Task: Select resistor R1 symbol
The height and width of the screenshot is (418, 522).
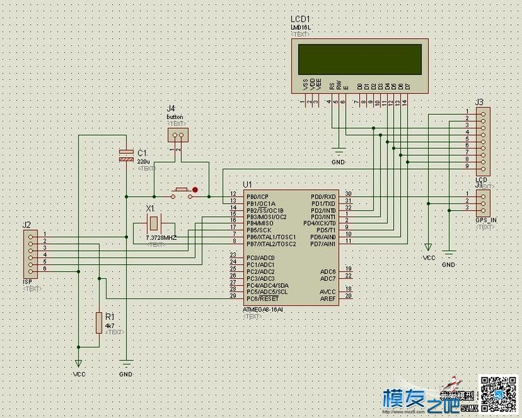Action: [x=100, y=323]
